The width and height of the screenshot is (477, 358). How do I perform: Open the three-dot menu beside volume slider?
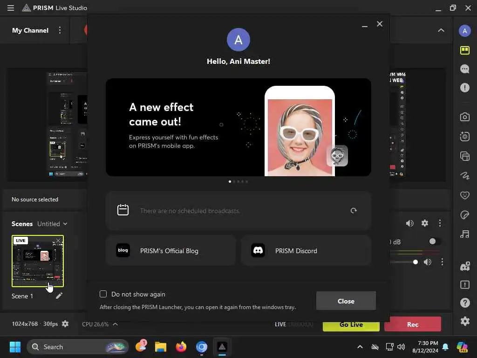tap(442, 262)
